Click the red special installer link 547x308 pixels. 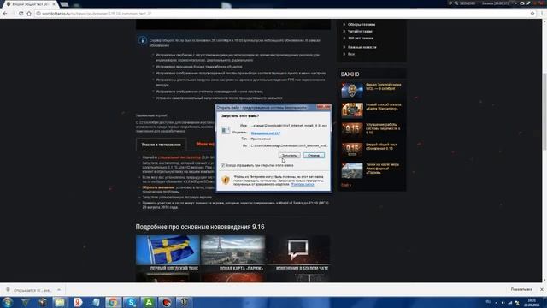(179, 157)
